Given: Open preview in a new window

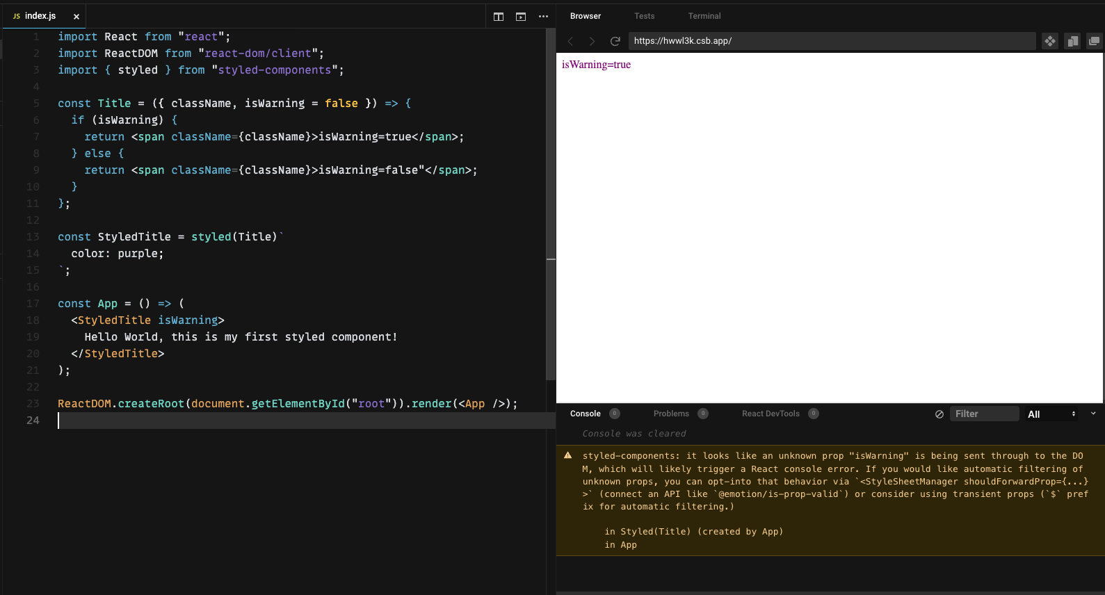Looking at the screenshot, I should click(1094, 42).
